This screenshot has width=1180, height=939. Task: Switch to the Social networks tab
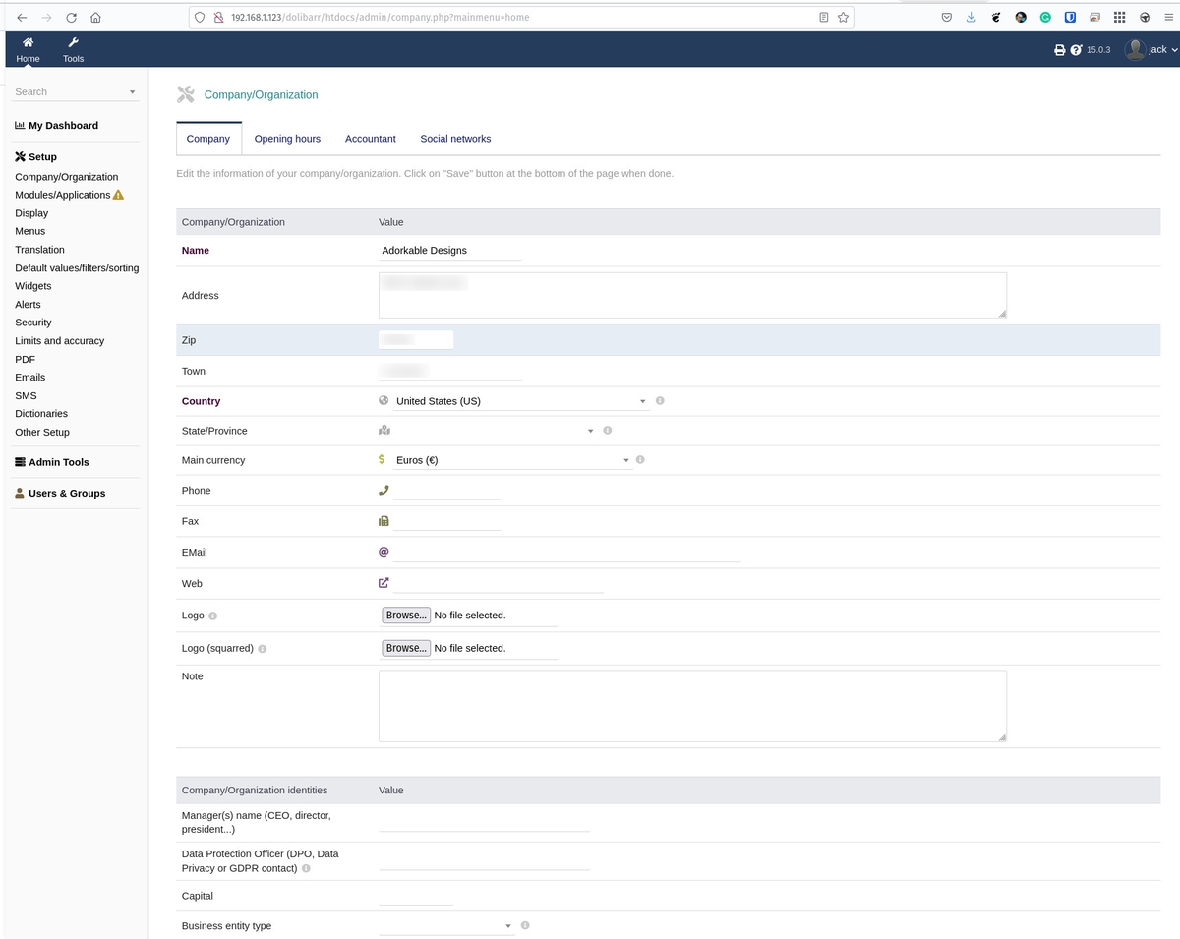point(454,138)
